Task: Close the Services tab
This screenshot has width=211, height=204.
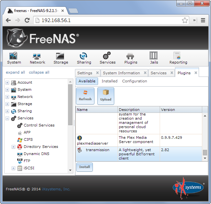Action: click(x=172, y=73)
